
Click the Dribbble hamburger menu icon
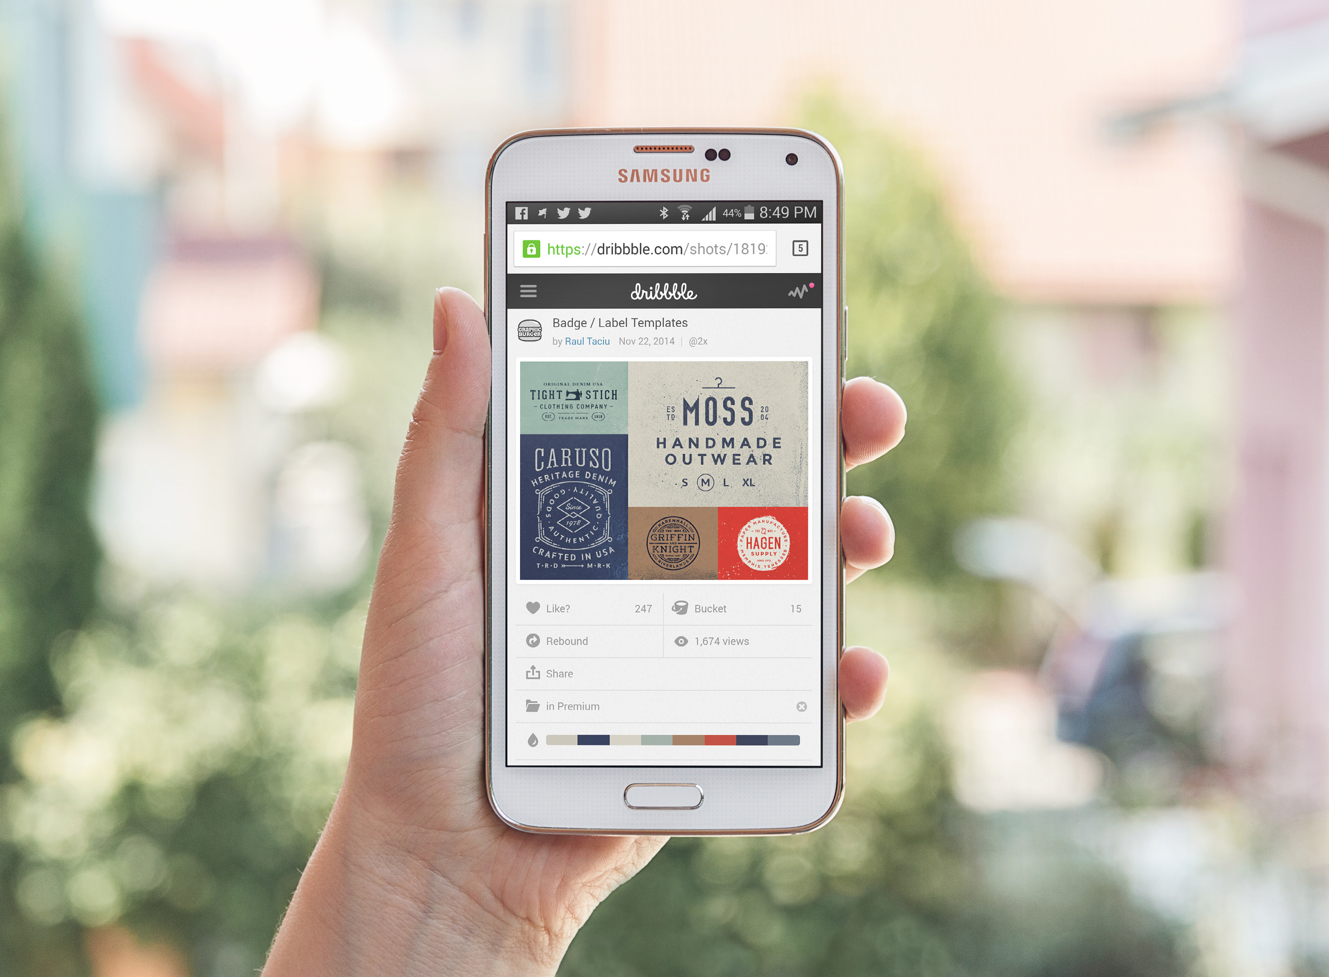tap(533, 290)
